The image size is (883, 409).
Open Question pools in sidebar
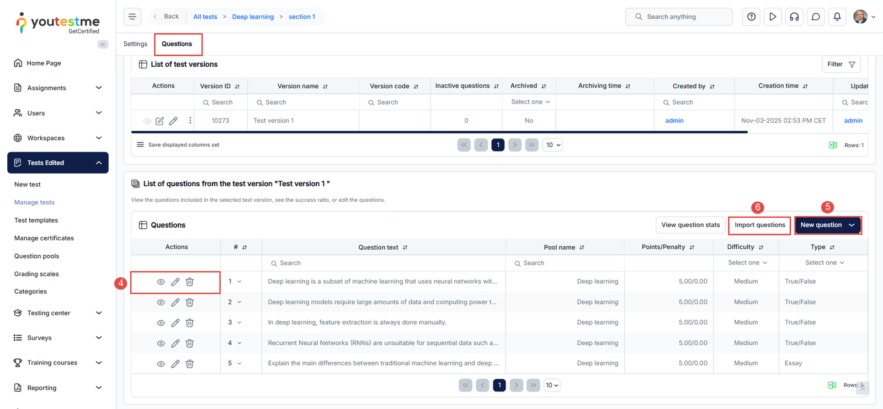point(36,256)
